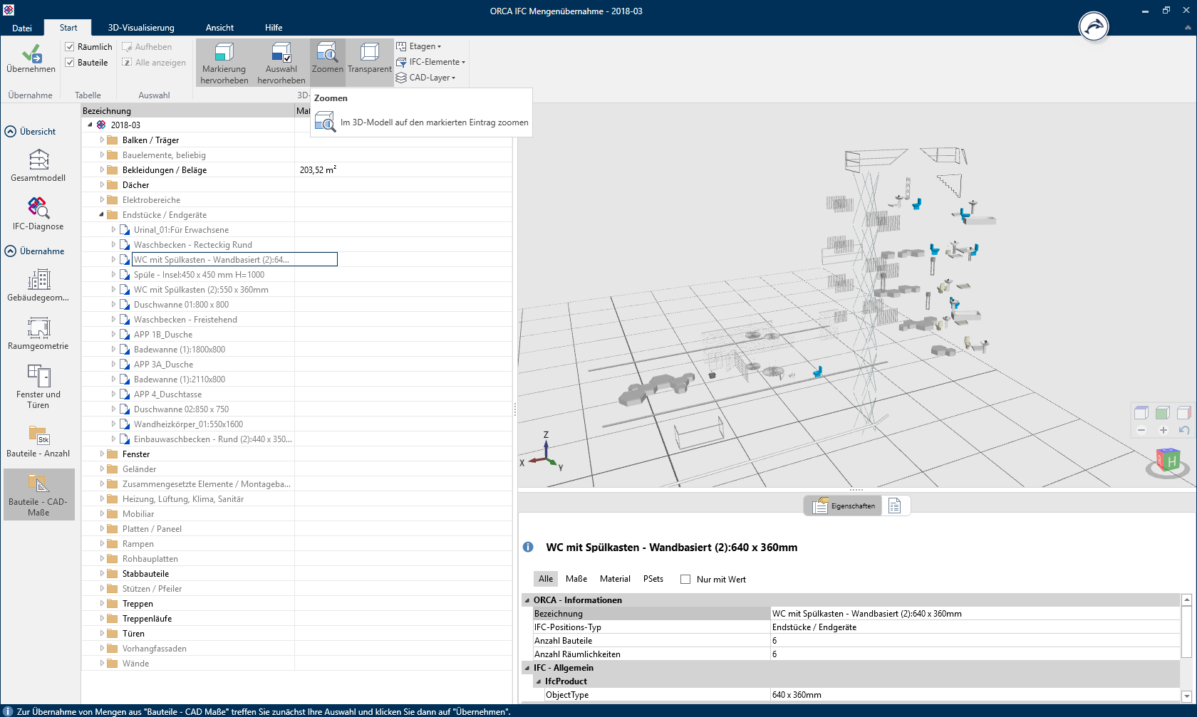Select Badewanne (1):2110x800 row
The width and height of the screenshot is (1197, 717).
pyautogui.click(x=179, y=380)
